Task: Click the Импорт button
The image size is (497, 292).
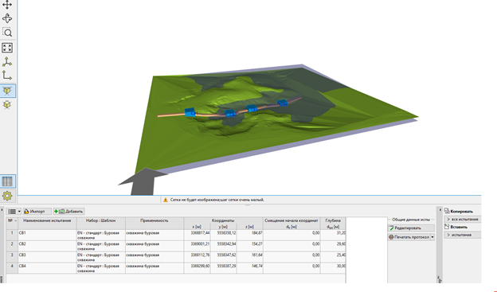Action: click(x=37, y=211)
